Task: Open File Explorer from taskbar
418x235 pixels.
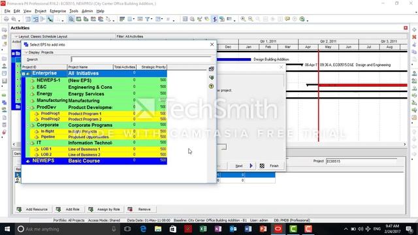Action: (x=158, y=229)
